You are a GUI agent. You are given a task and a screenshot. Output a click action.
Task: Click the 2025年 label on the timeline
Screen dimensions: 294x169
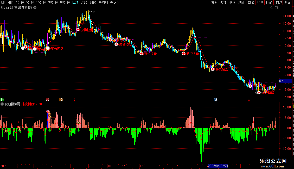pos(5,166)
